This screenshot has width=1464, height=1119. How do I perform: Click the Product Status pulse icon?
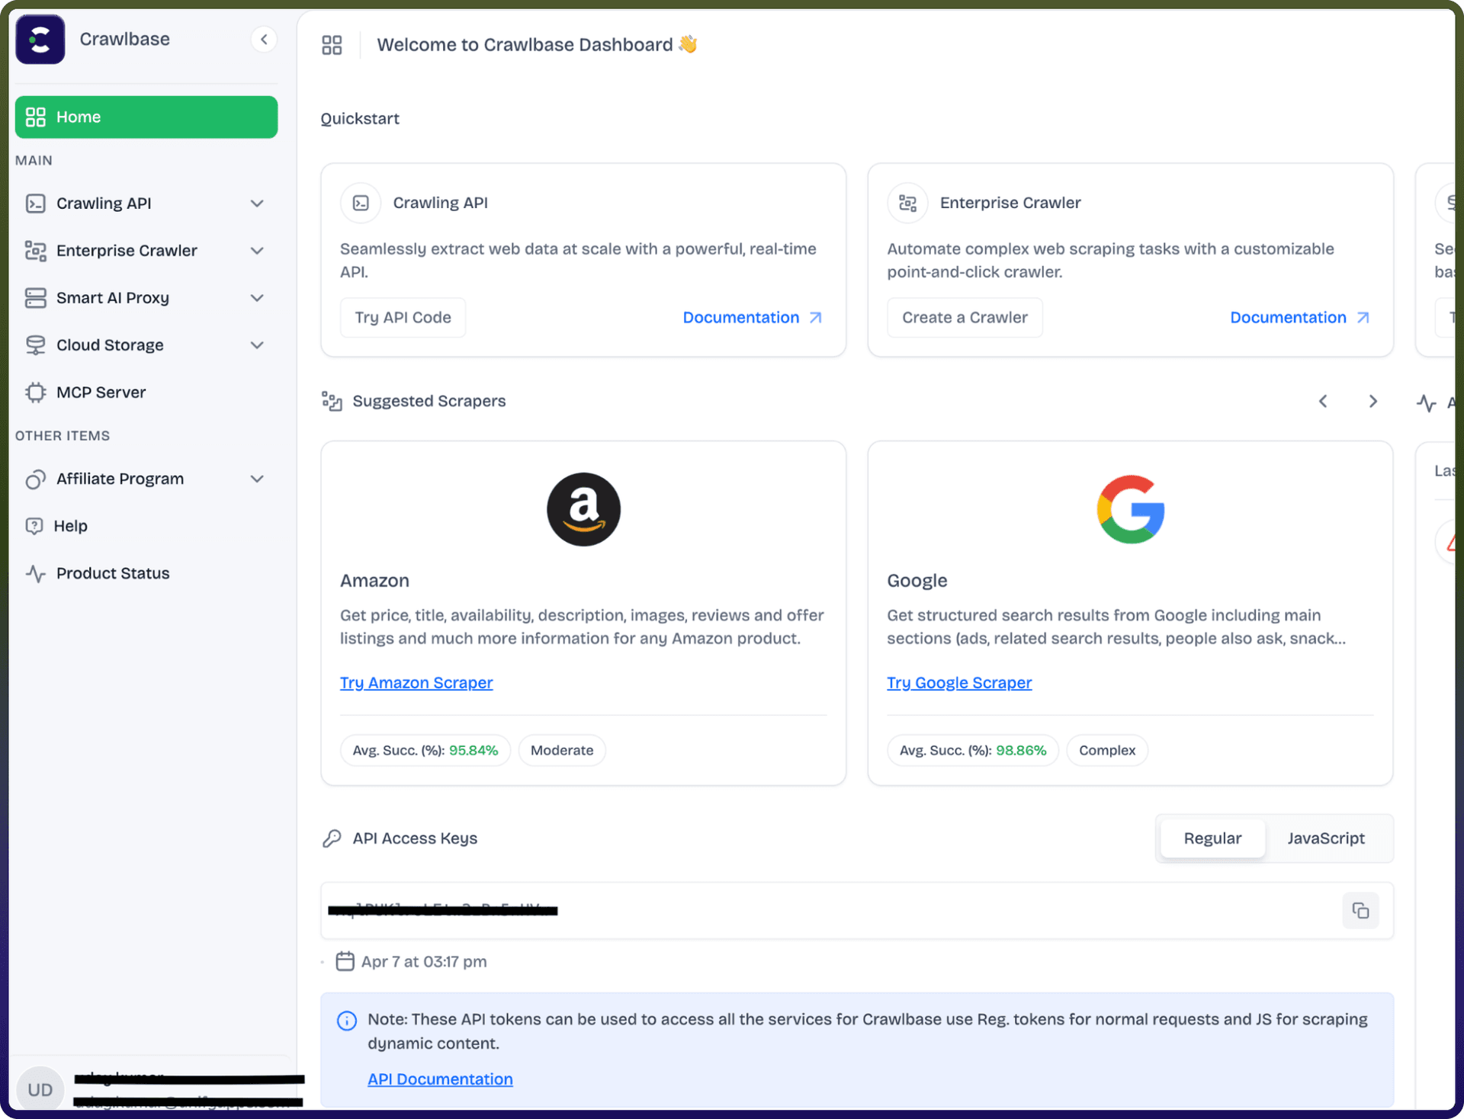click(x=36, y=573)
